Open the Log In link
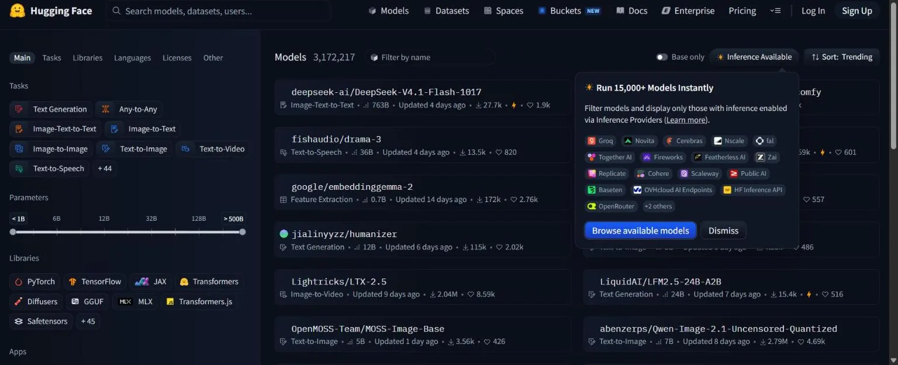This screenshot has height=365, width=898. pyautogui.click(x=813, y=11)
